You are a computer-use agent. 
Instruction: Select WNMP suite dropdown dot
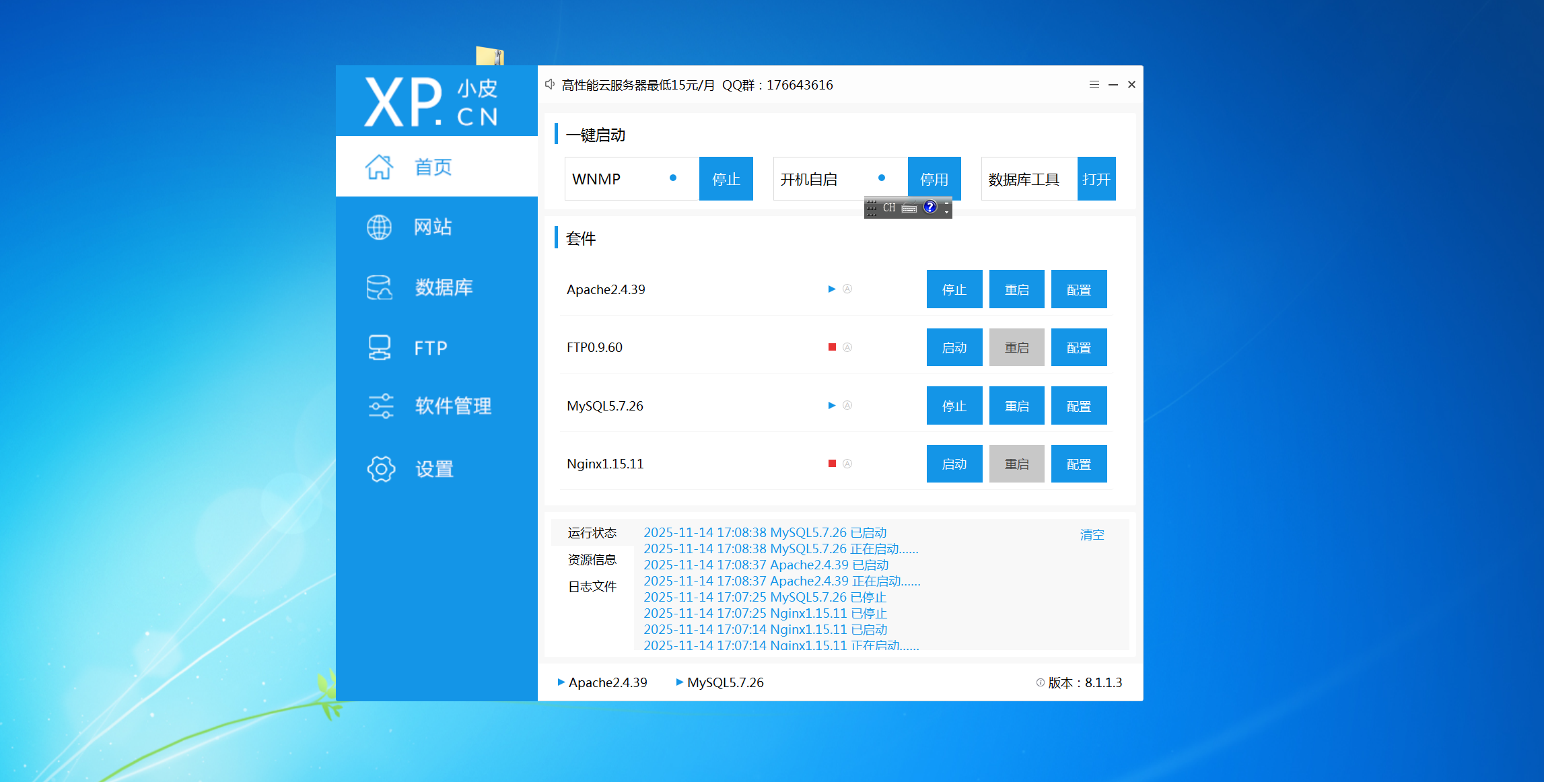coord(672,178)
